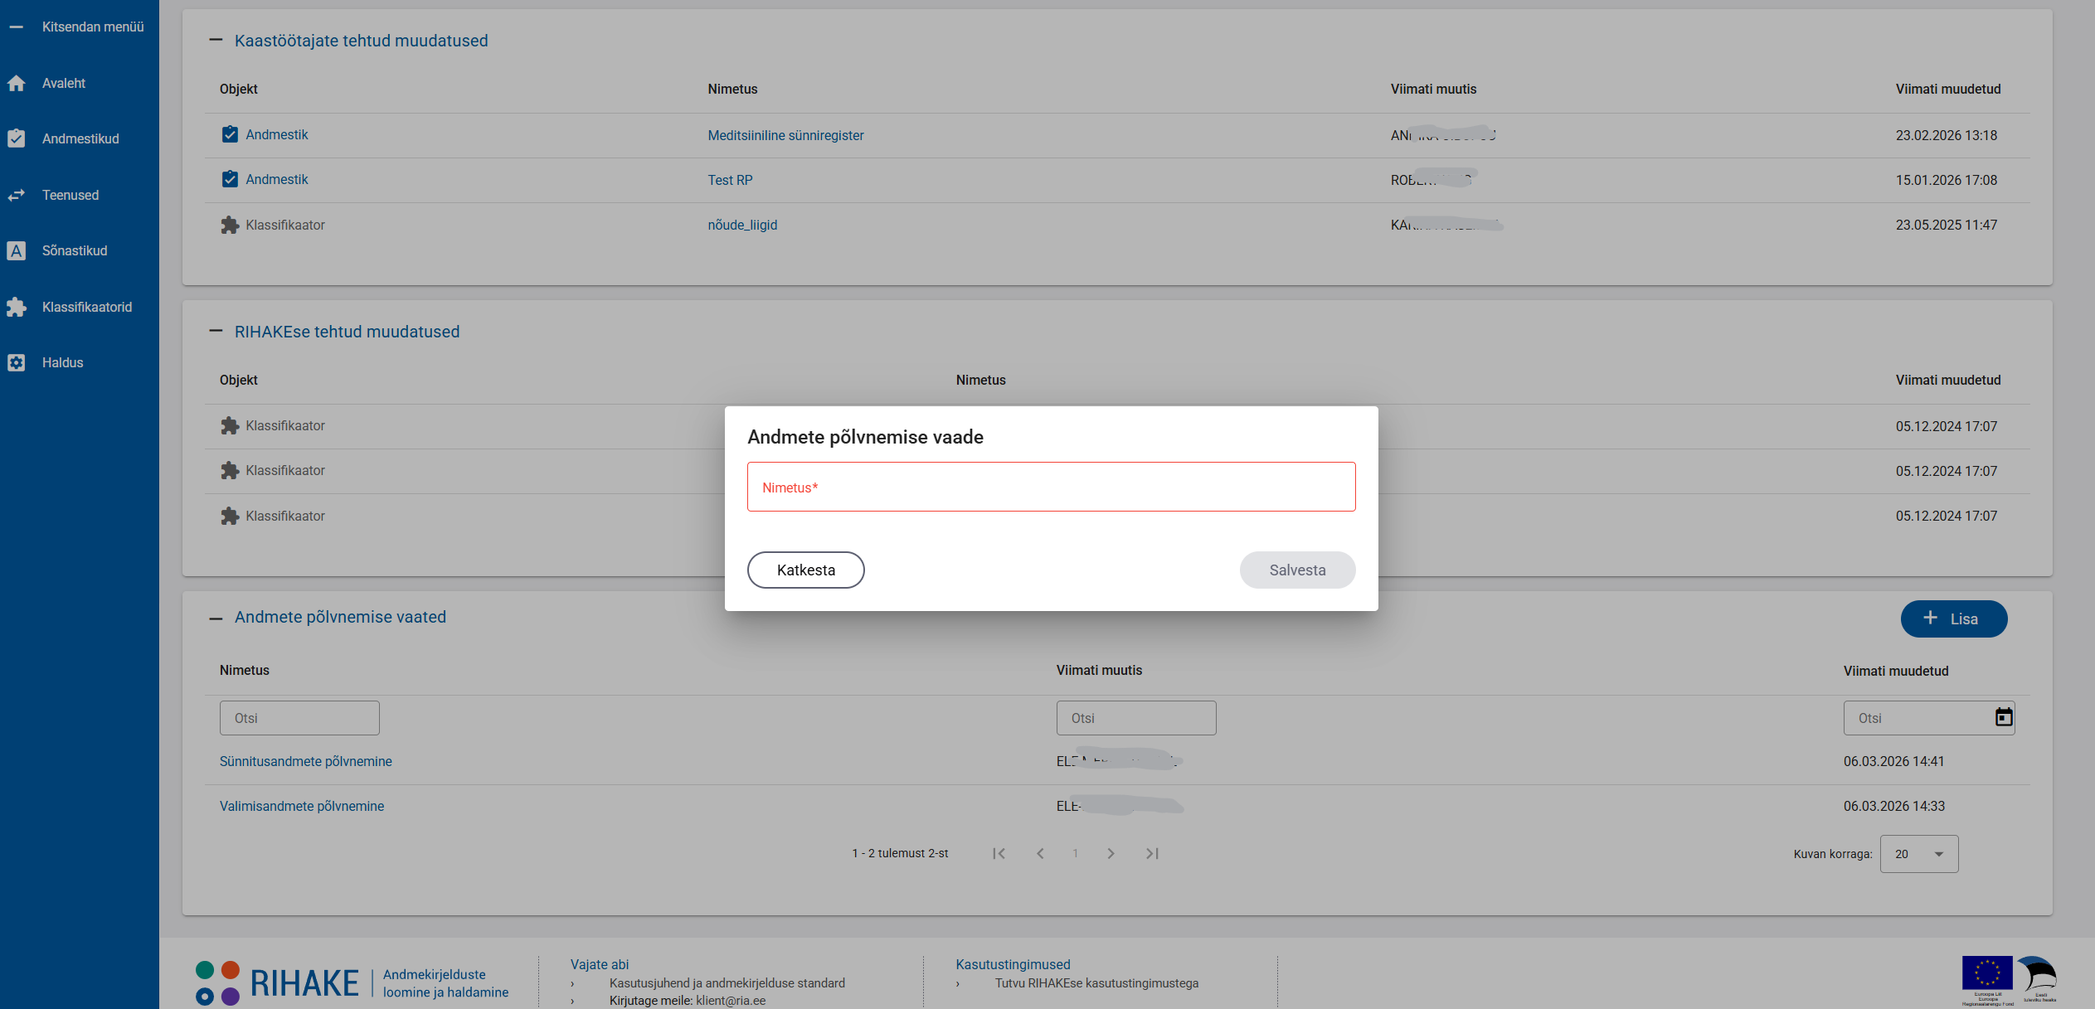Click the Salvesta button
This screenshot has height=1009, width=2095.
(1296, 570)
